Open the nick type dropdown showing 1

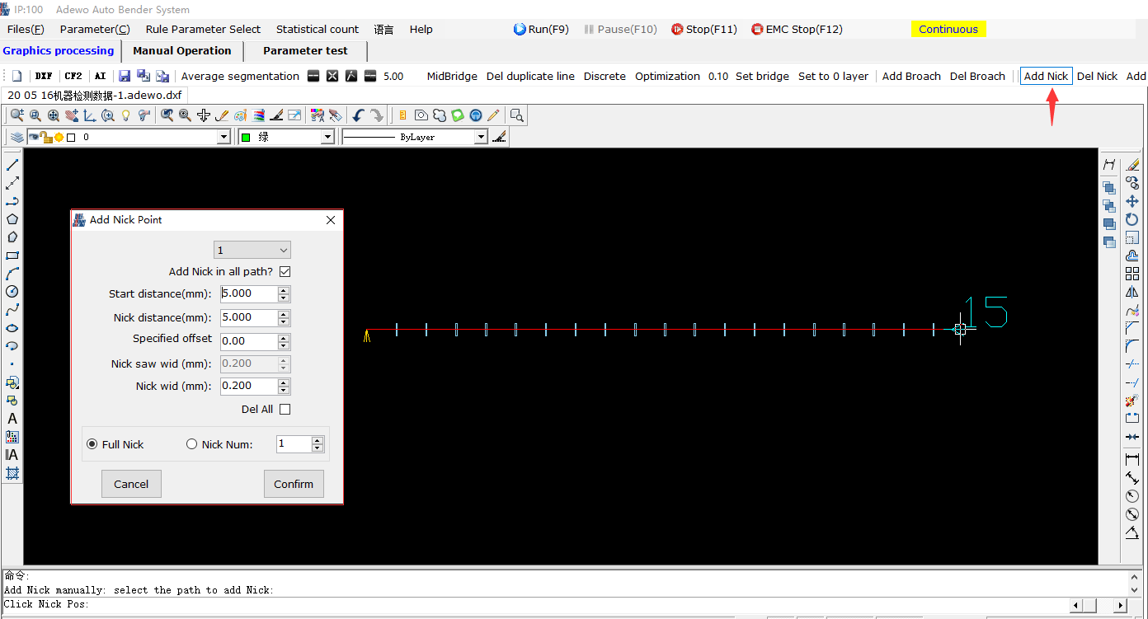coord(252,250)
